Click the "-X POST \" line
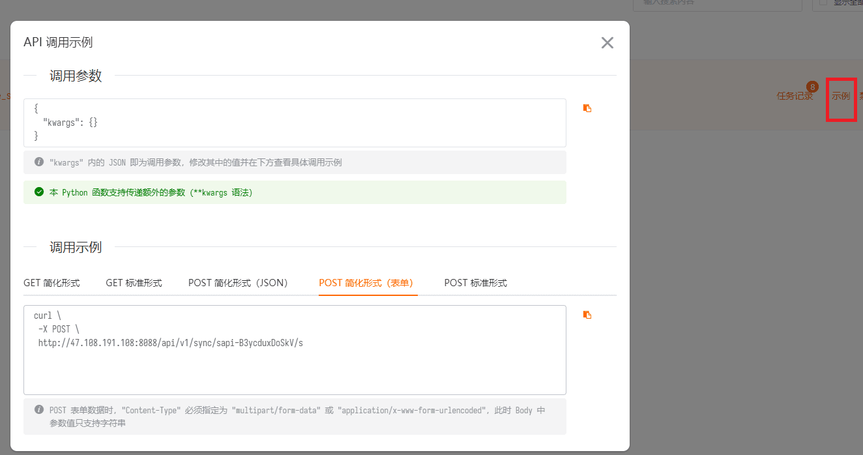 point(59,329)
